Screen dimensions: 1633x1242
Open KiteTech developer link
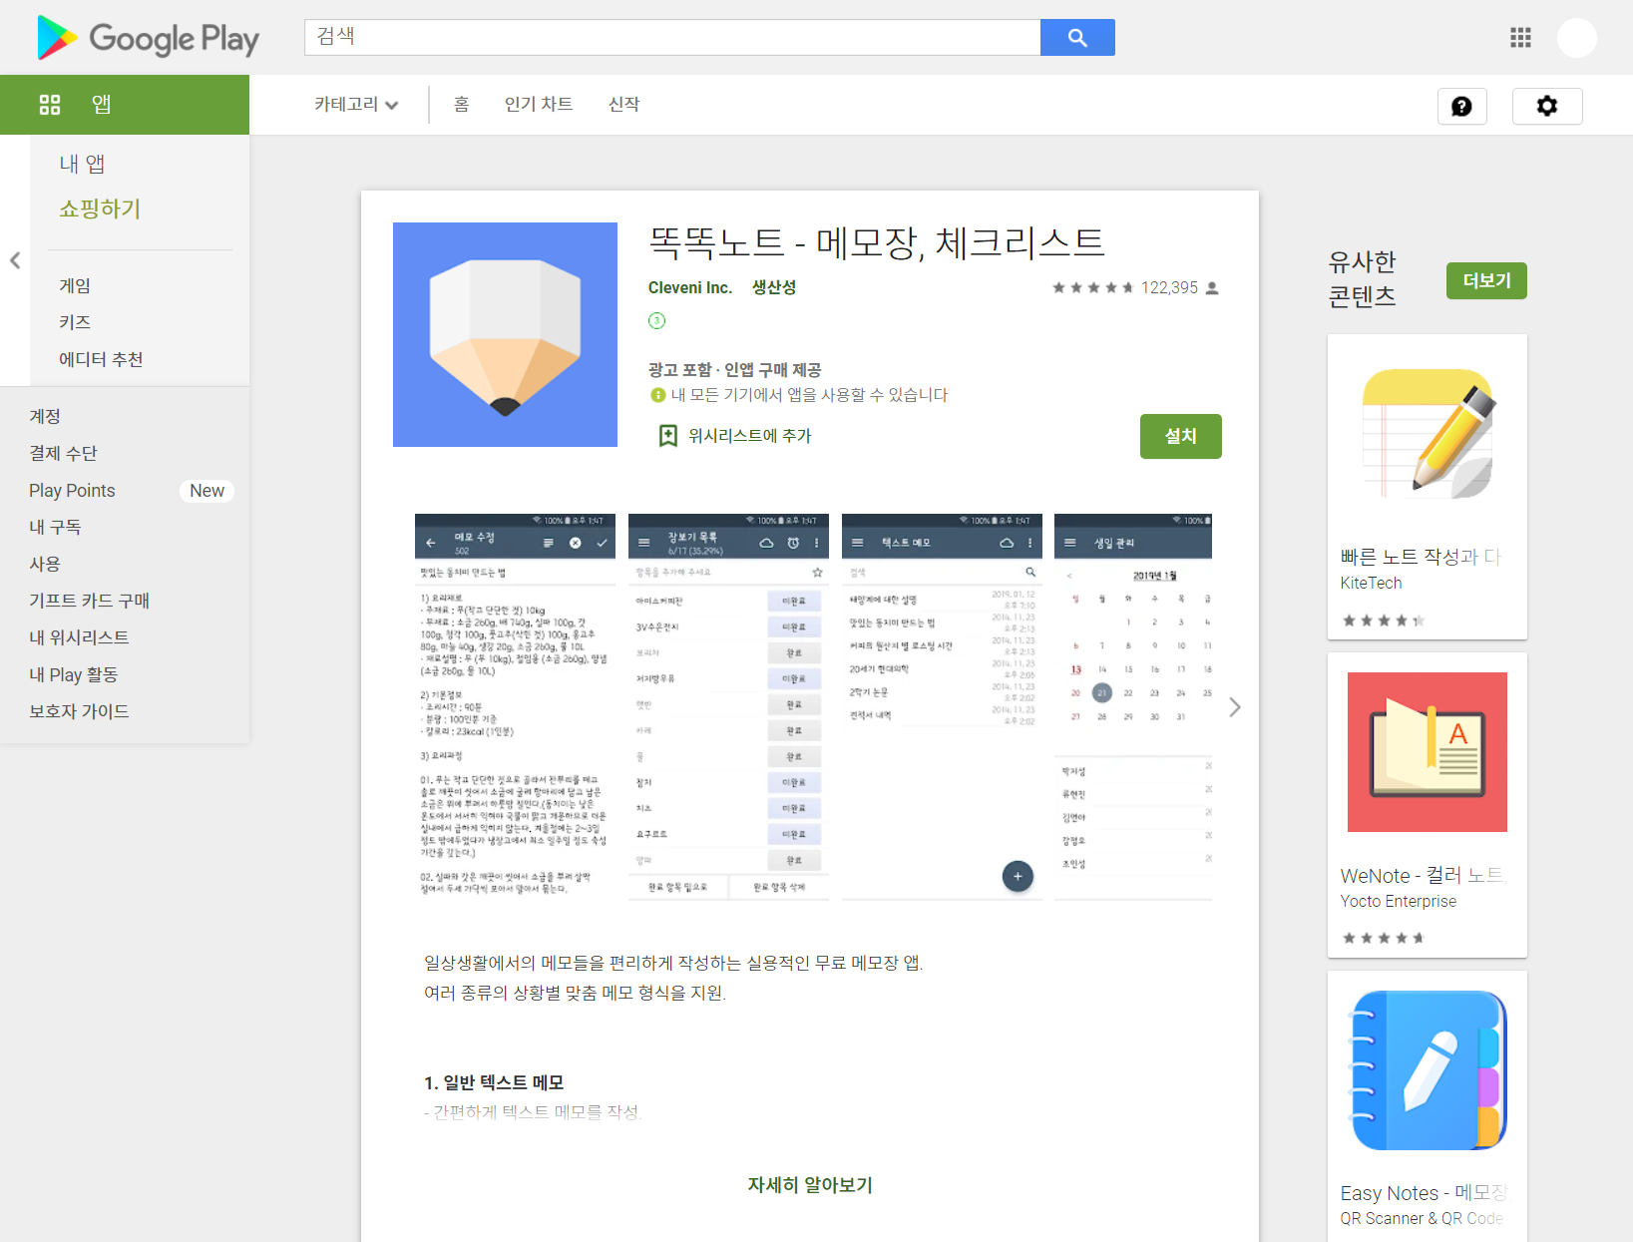point(1372,583)
